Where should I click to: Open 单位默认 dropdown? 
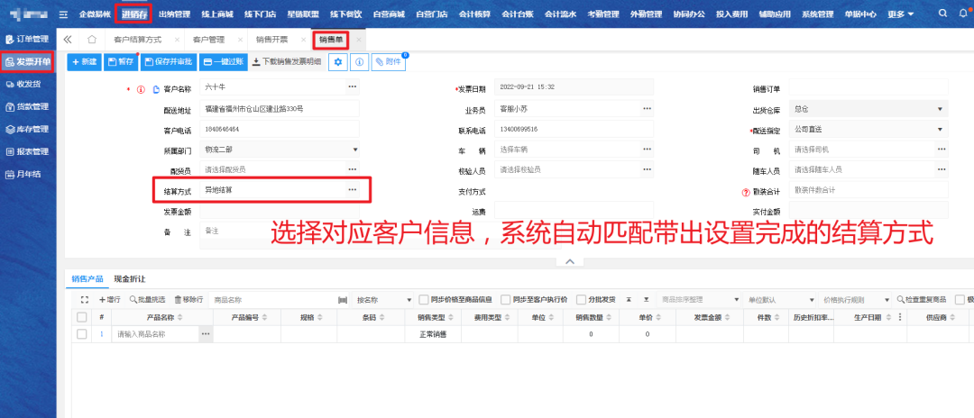779,300
